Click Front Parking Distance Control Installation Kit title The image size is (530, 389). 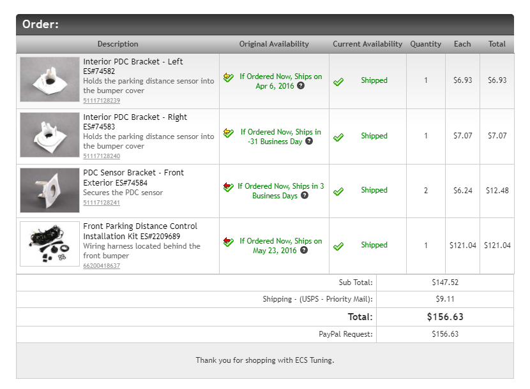click(x=140, y=231)
